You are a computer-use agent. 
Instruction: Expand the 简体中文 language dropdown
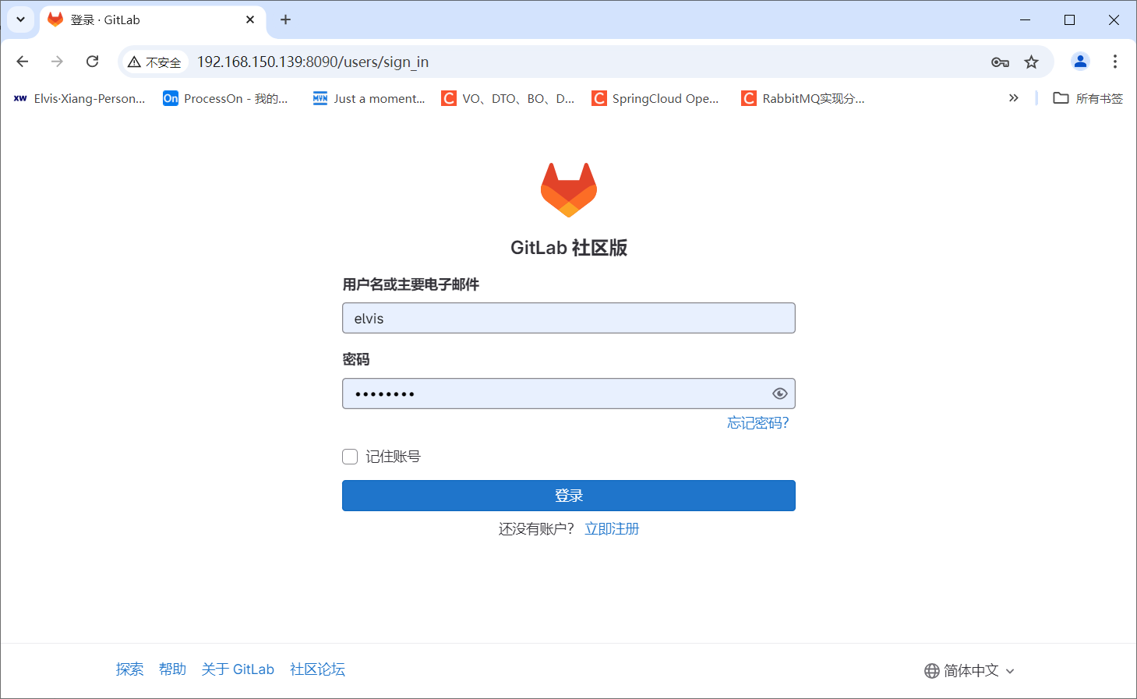[969, 671]
